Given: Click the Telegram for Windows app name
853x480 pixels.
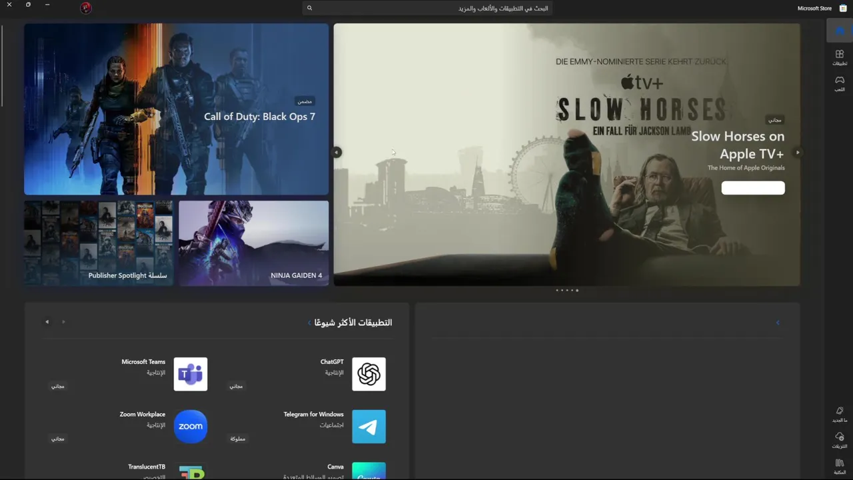Looking at the screenshot, I should (x=314, y=415).
